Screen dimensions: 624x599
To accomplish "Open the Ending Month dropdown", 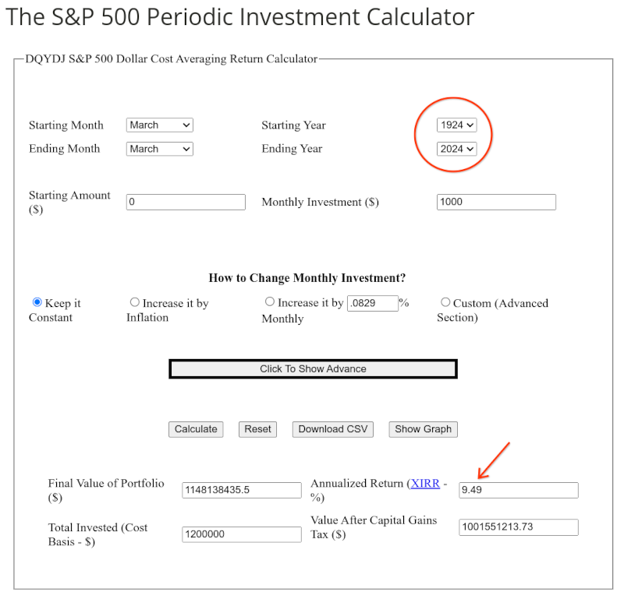I will pos(159,149).
